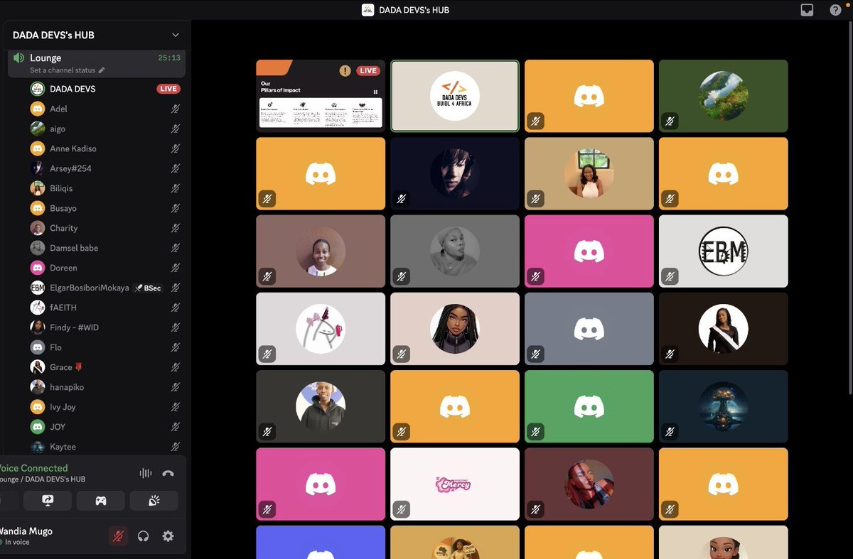Select fAEITH in the participant list
853x559 pixels.
click(104, 308)
